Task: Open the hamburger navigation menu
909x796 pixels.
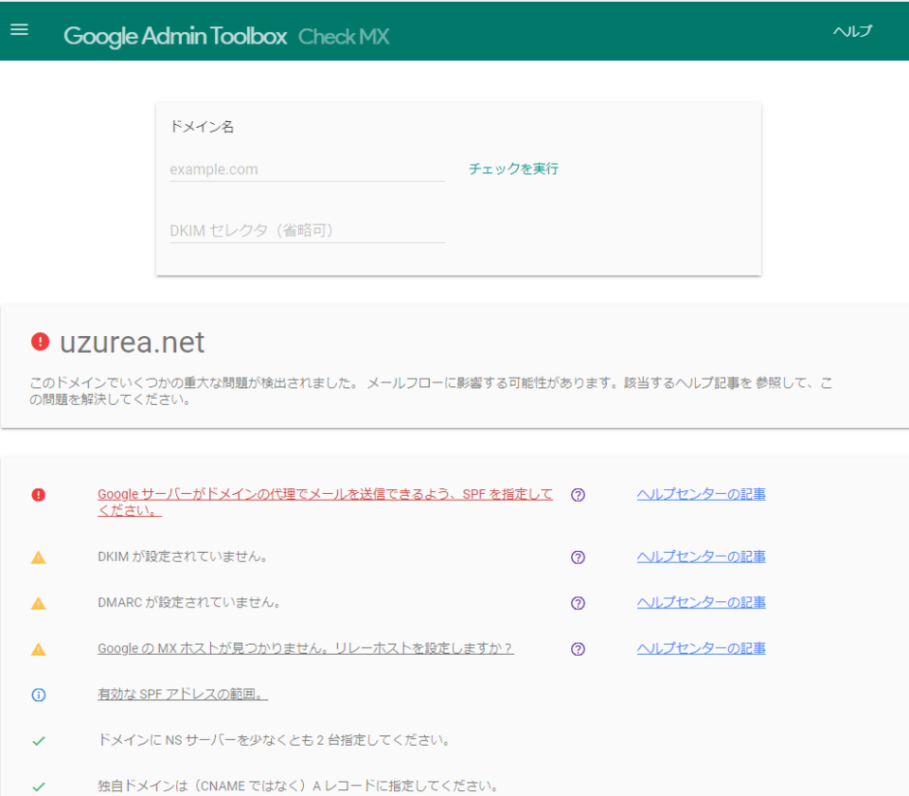Action: [19, 29]
